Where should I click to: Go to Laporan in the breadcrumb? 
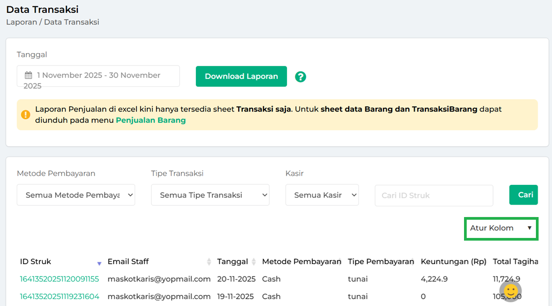(x=21, y=22)
